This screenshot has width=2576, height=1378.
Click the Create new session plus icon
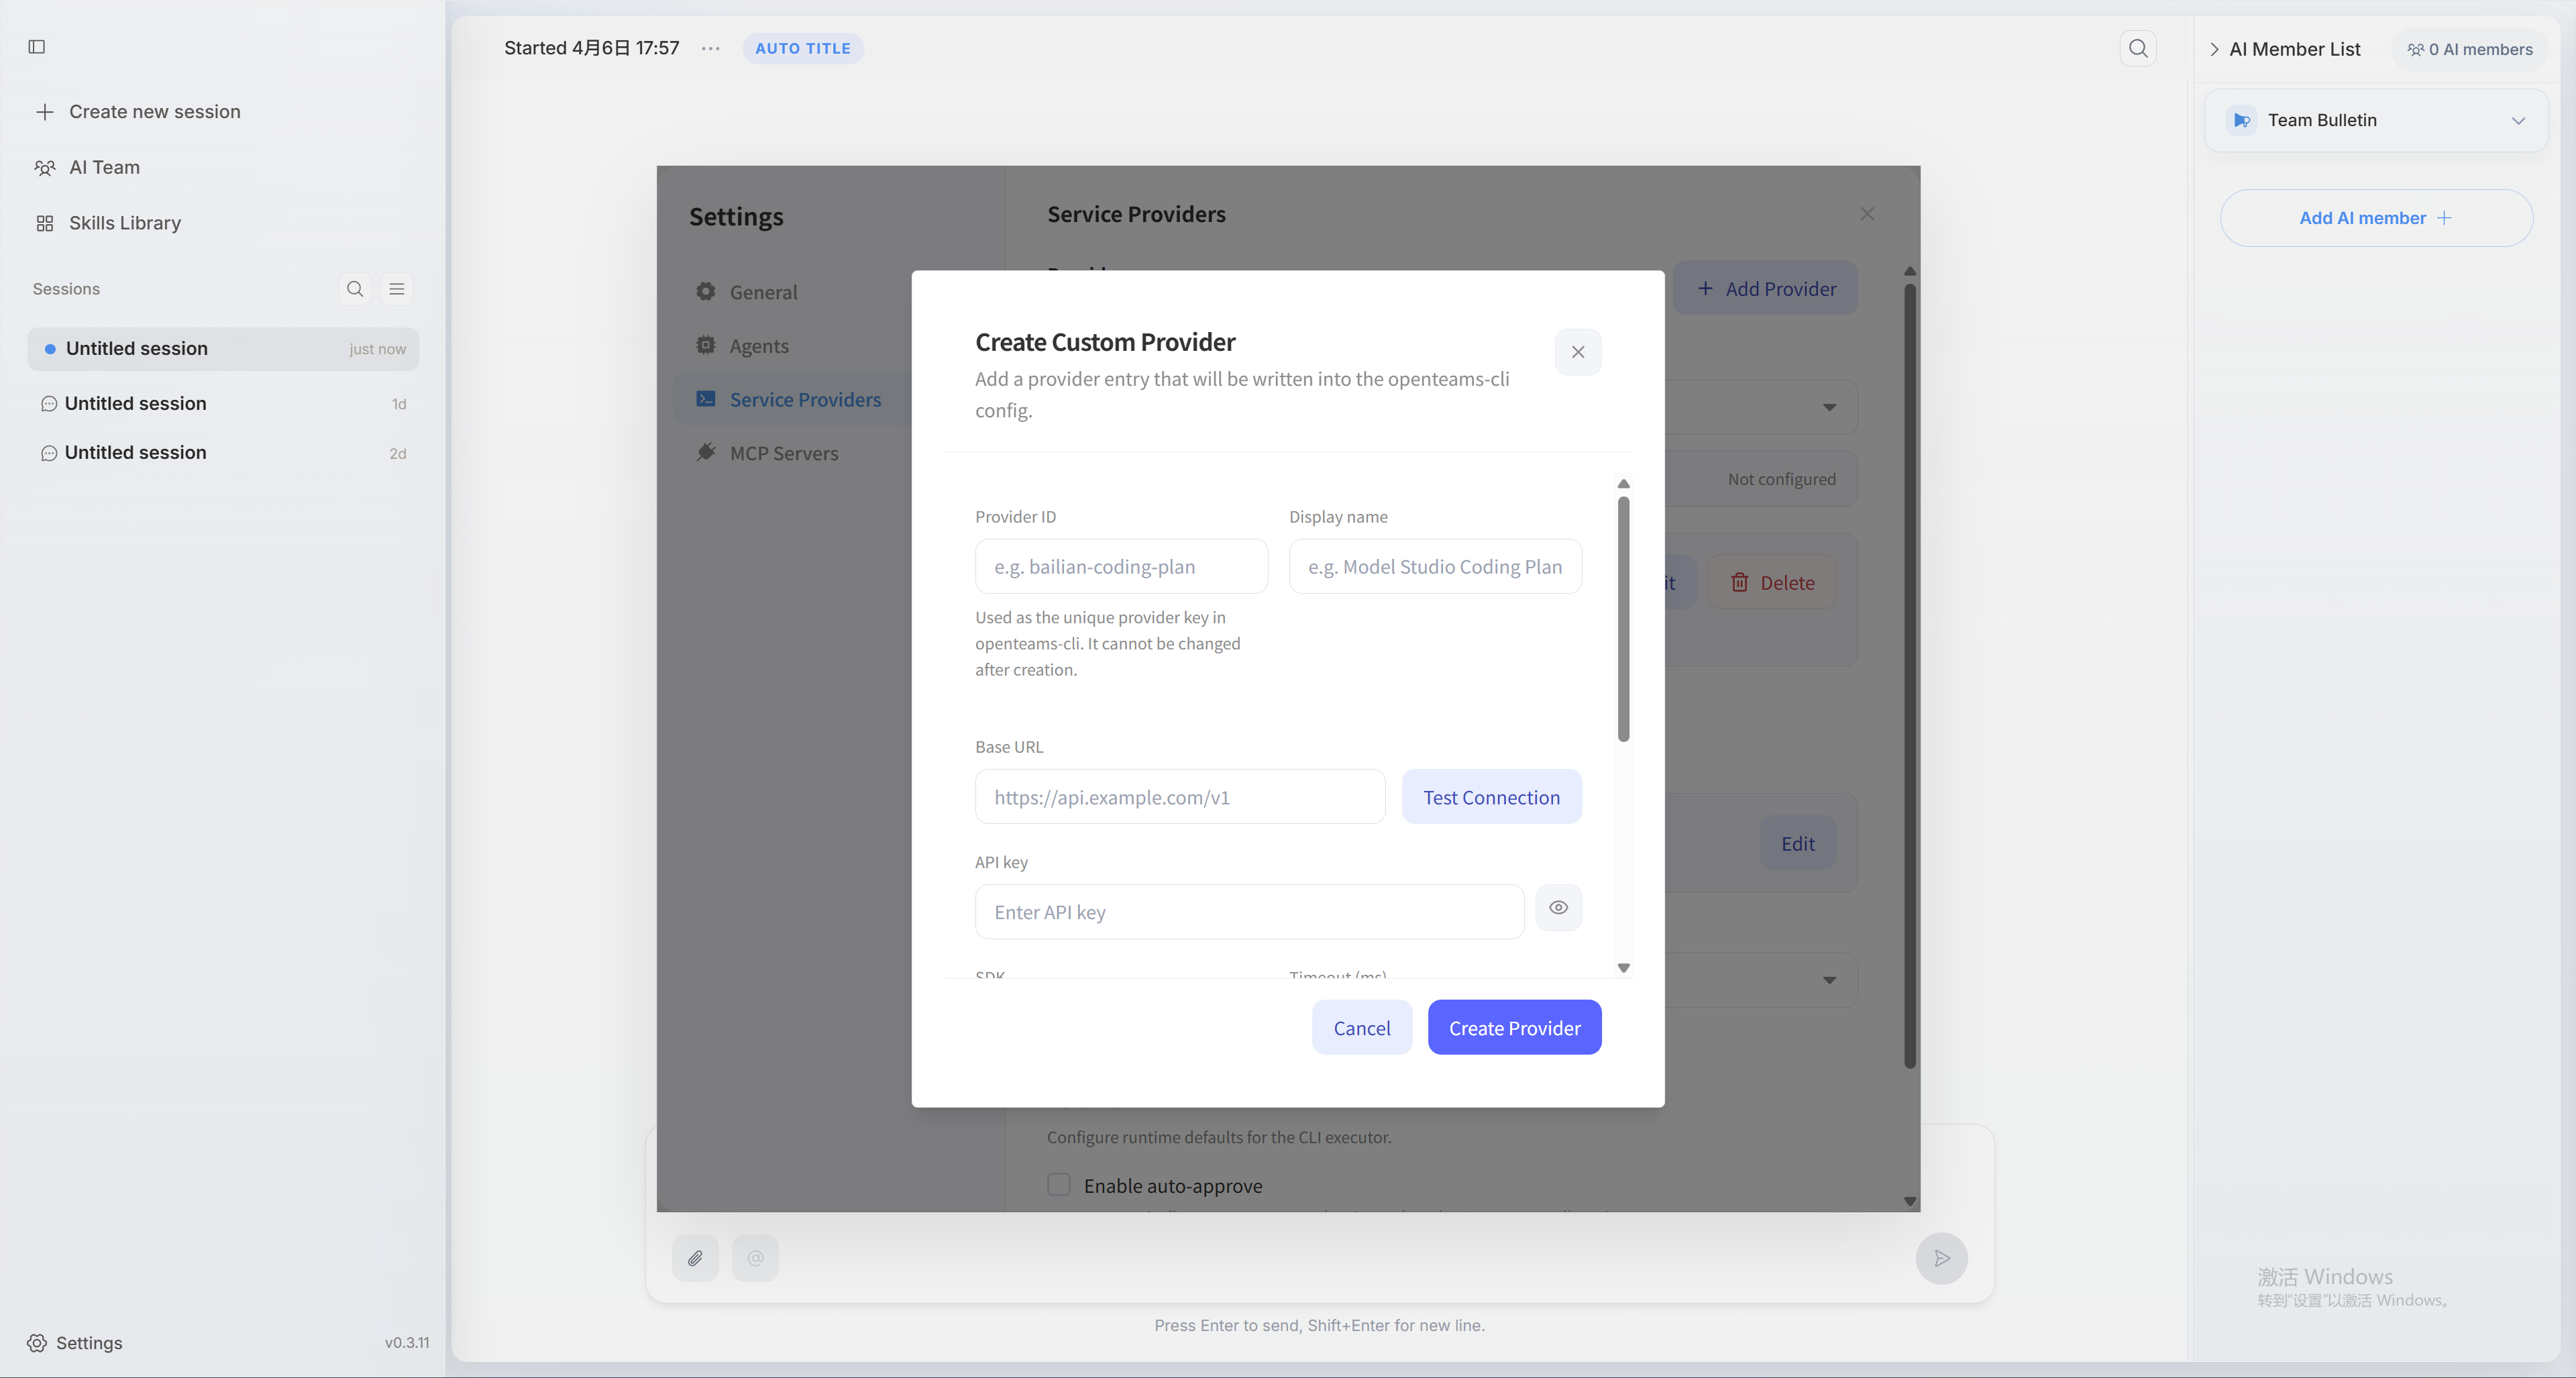click(45, 112)
